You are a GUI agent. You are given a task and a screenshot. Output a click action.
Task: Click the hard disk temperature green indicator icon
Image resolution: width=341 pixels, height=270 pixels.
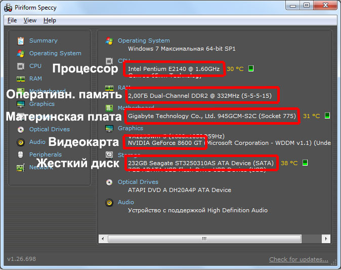(x=305, y=163)
